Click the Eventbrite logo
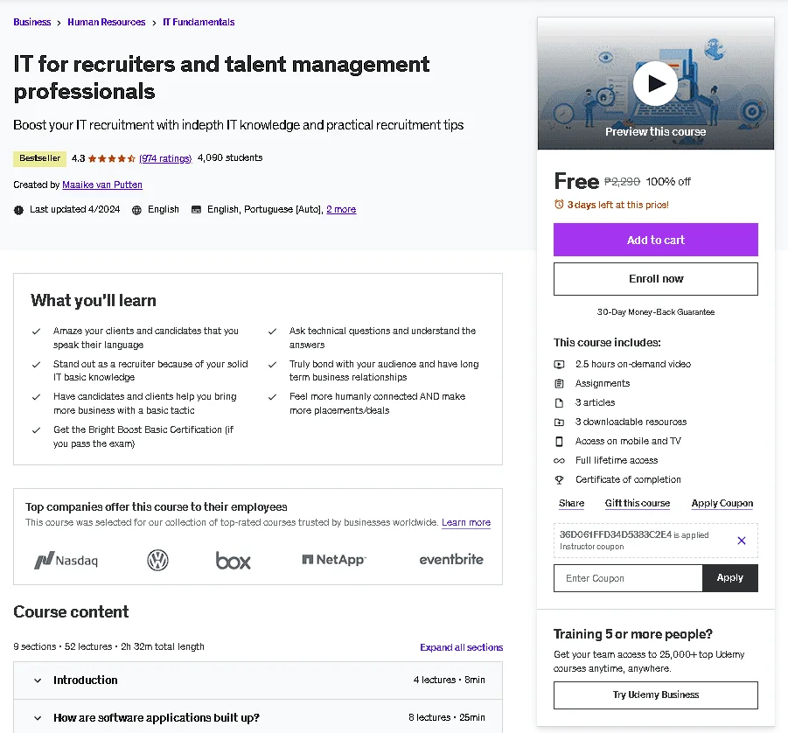The image size is (788, 733). click(451, 559)
